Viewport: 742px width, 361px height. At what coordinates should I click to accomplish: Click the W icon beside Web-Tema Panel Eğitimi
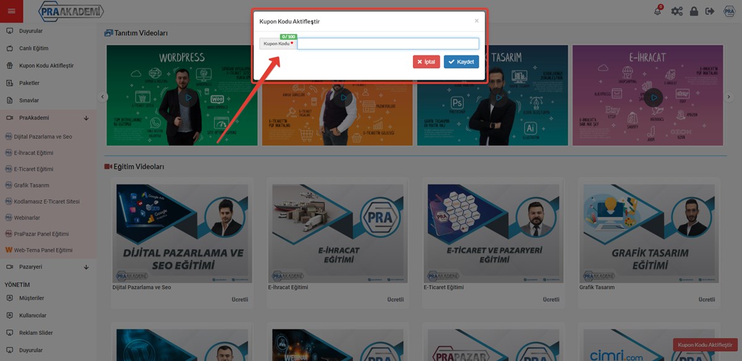[x=9, y=250]
